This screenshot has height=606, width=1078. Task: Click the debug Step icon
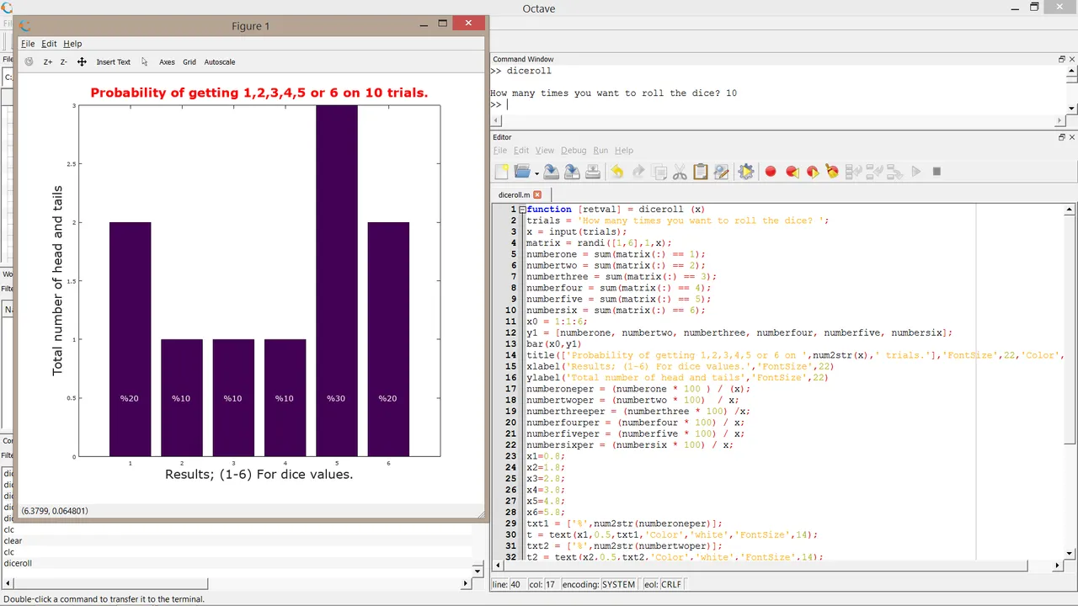click(x=853, y=172)
